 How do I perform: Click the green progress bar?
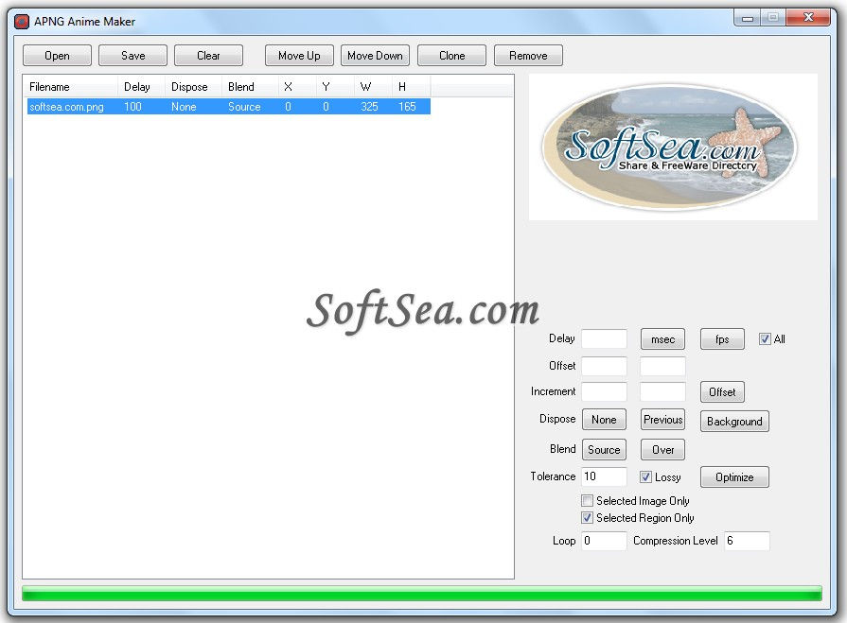point(422,594)
